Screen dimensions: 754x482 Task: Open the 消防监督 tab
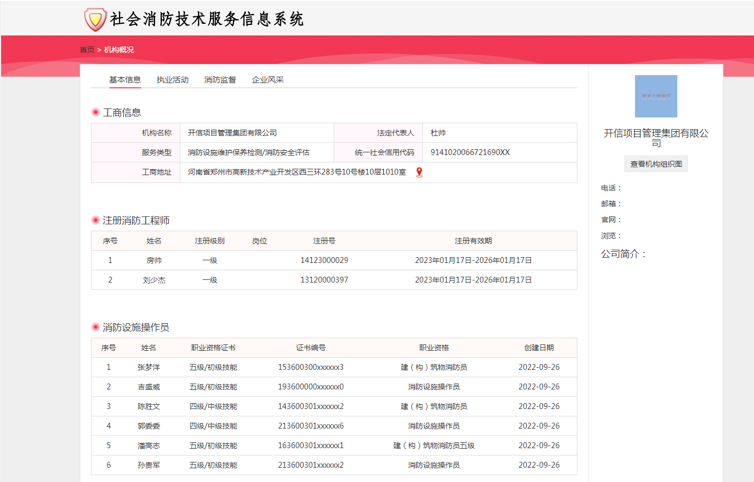[x=220, y=80]
